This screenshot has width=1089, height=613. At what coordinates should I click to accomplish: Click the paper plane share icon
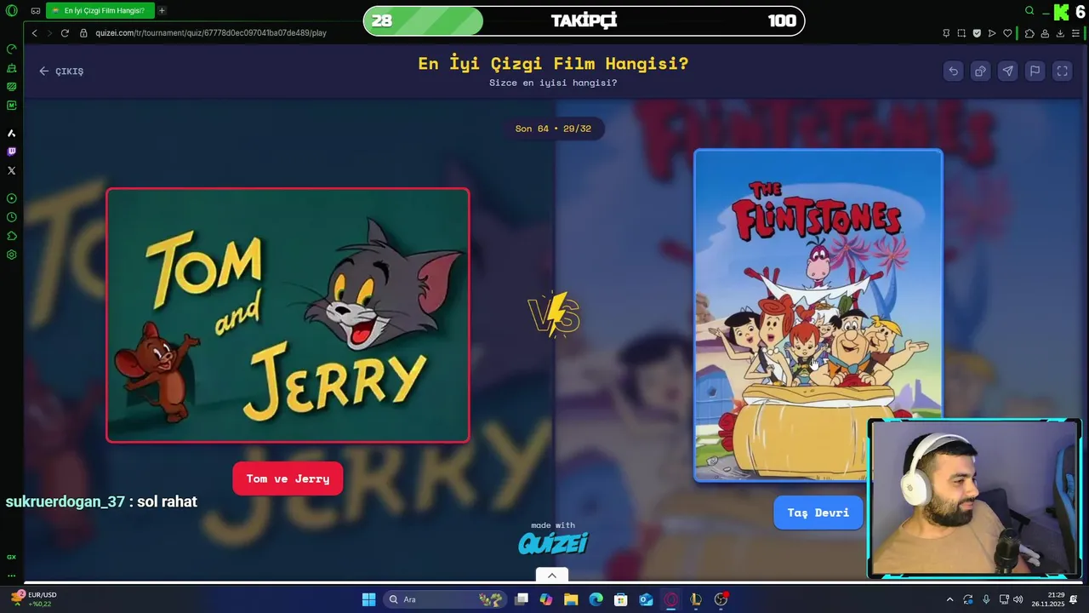point(1007,72)
